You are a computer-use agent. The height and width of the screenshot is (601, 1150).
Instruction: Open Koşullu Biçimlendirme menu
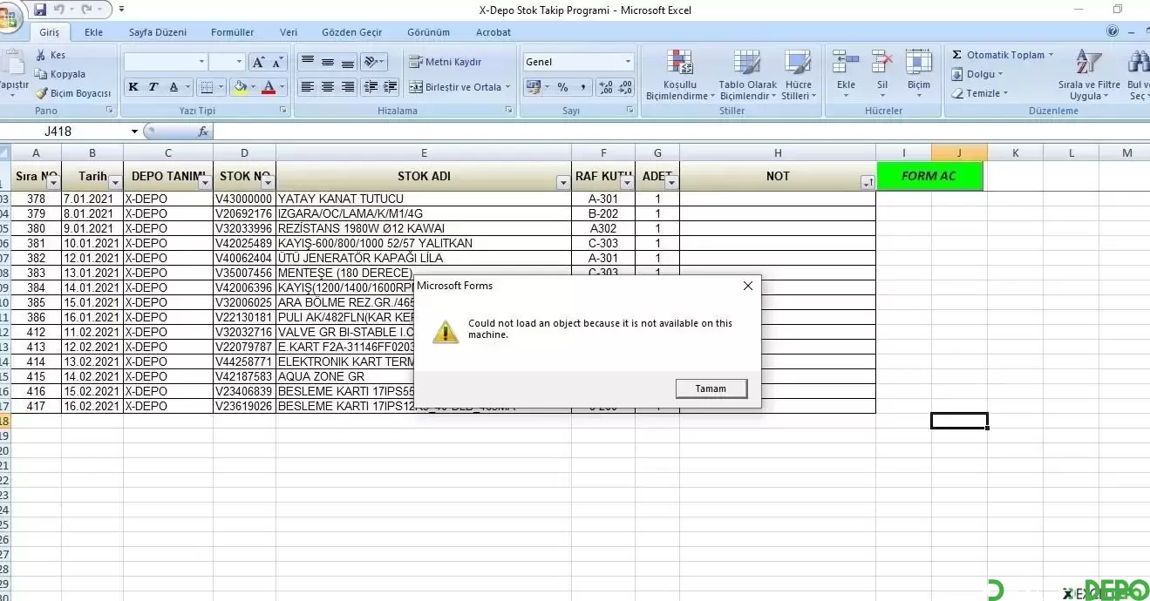click(x=680, y=74)
